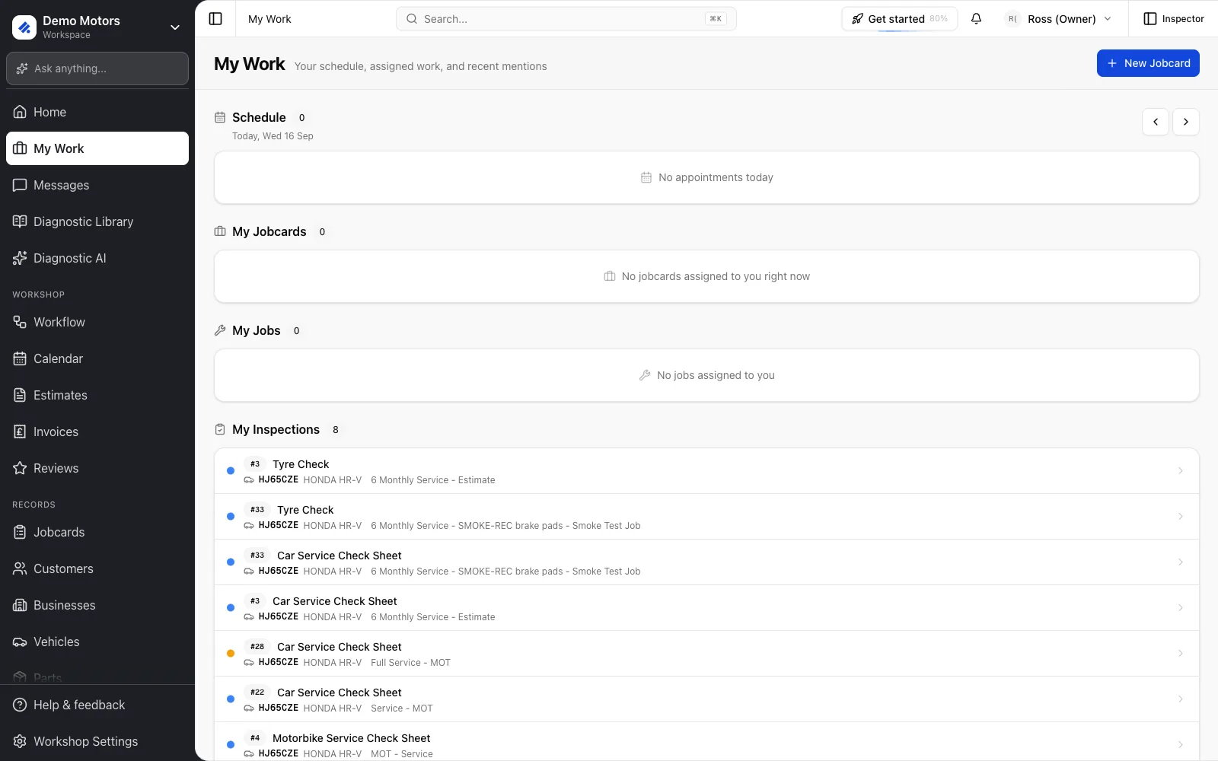
Task: Open Customers records
Action: 97,568
